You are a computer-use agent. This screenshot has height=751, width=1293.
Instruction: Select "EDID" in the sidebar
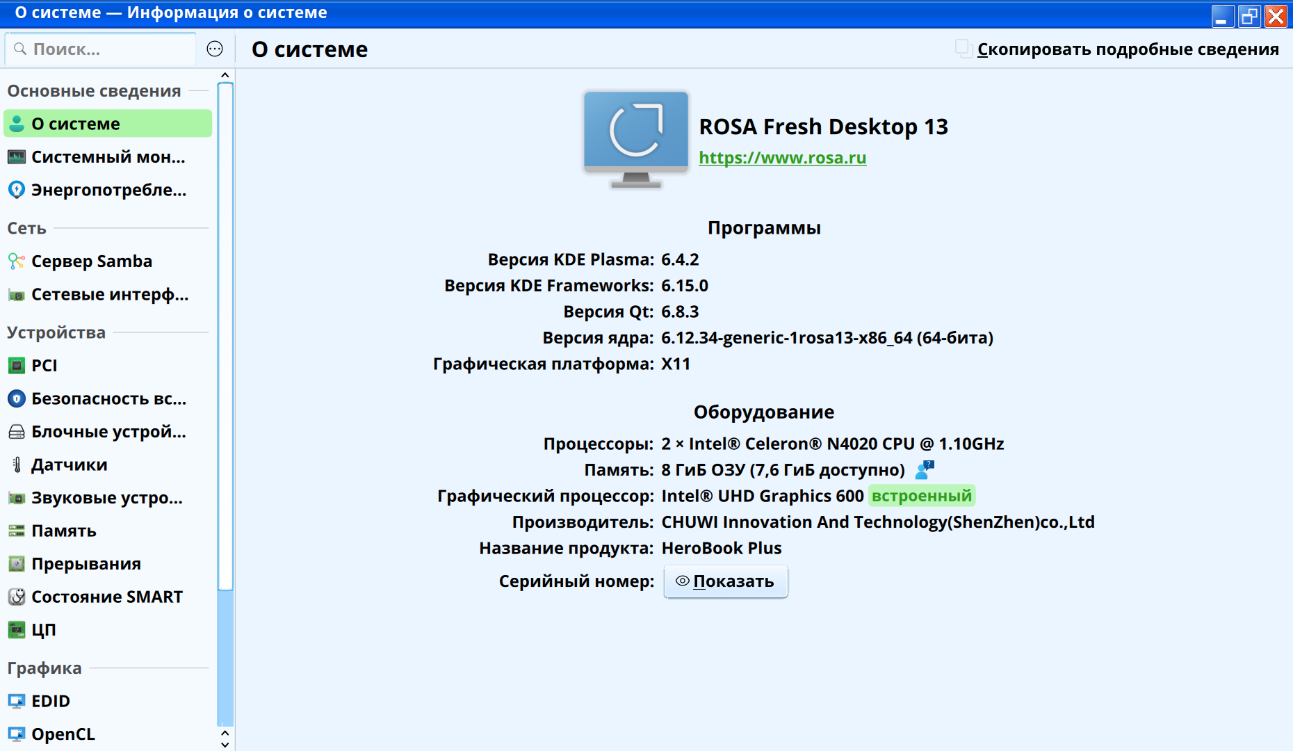tap(108, 701)
